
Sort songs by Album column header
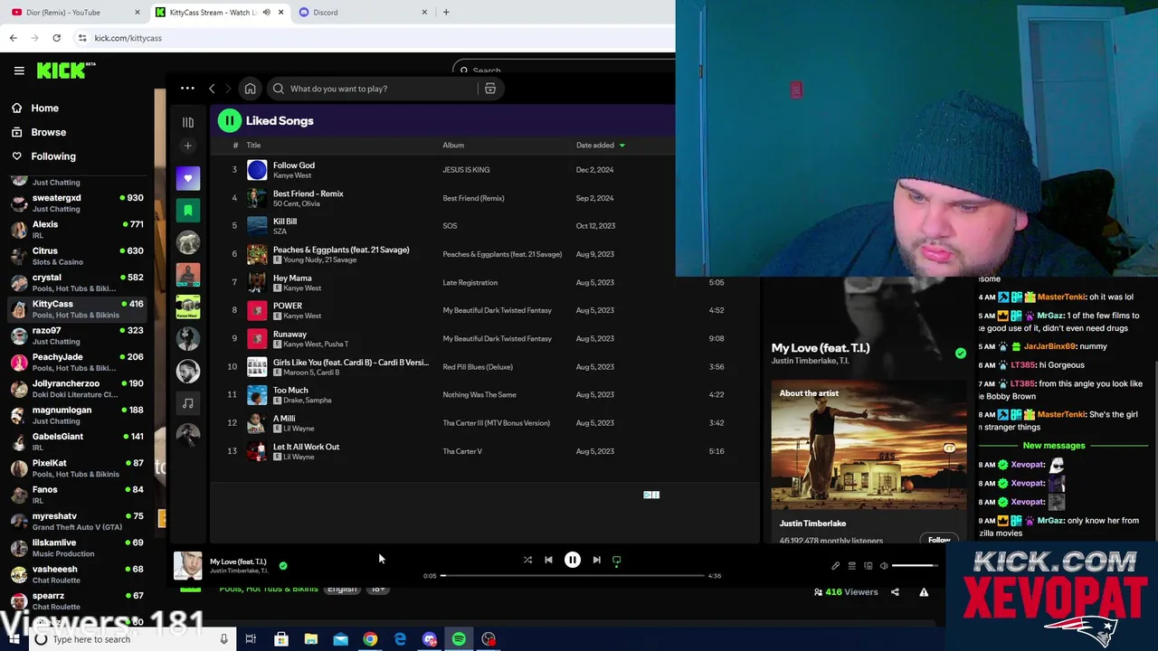[x=453, y=145]
